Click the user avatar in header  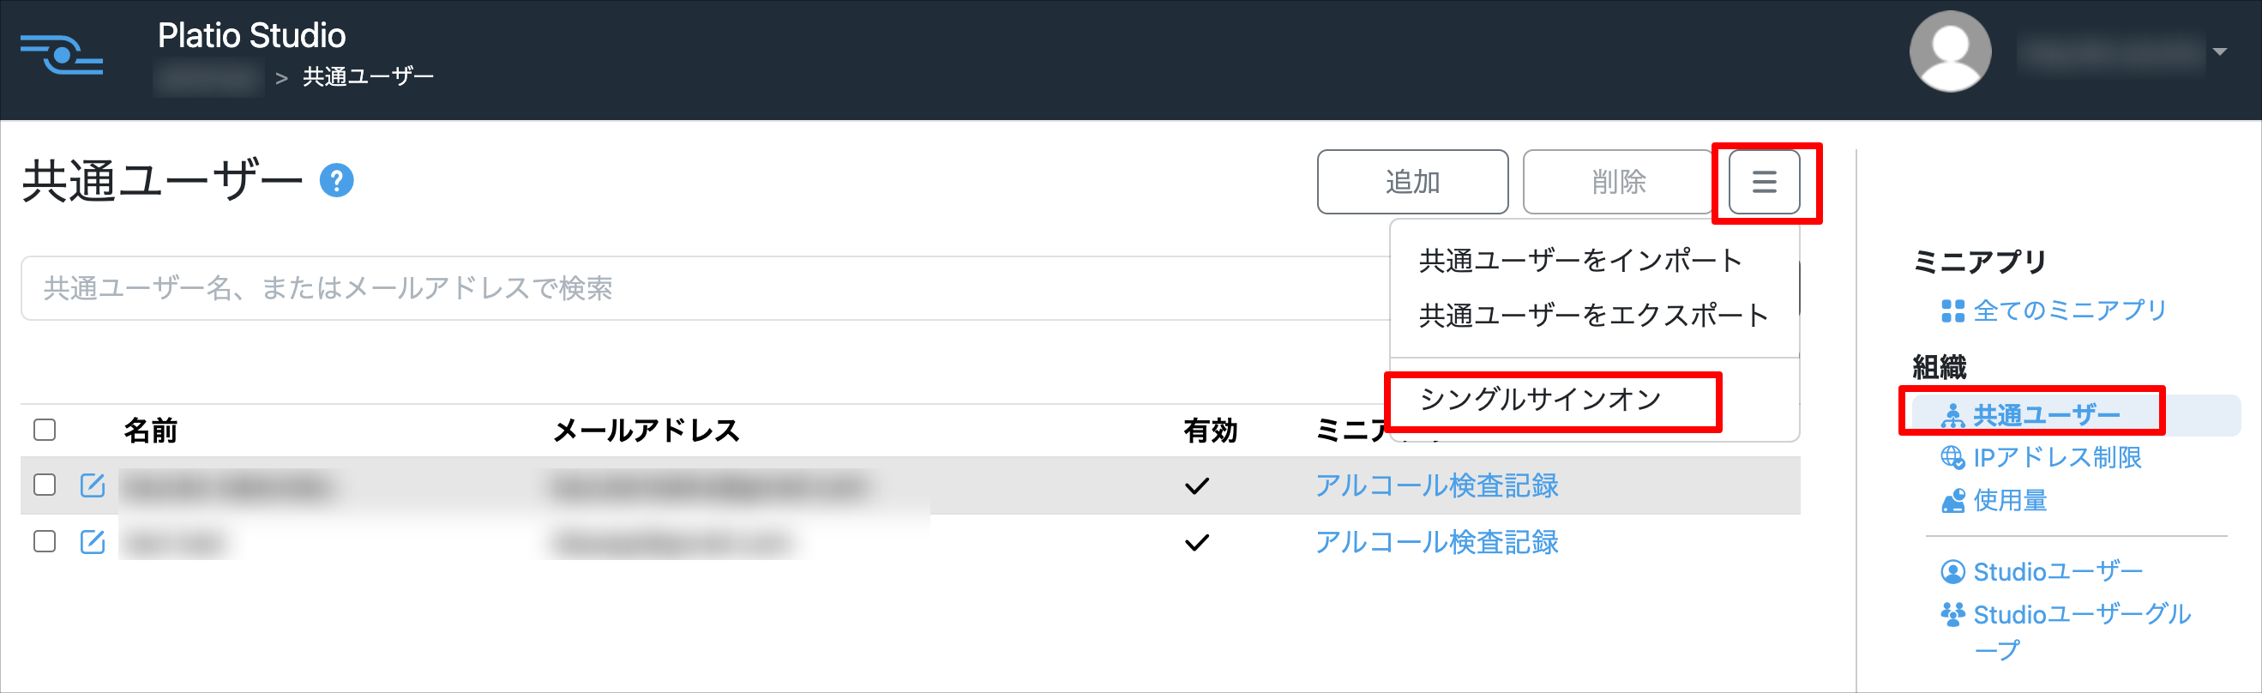(1949, 51)
